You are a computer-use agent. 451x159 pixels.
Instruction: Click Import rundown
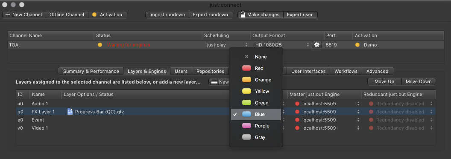167,14
